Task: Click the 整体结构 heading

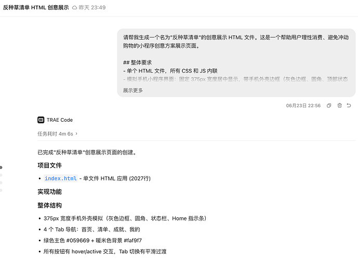Action: 49,205
